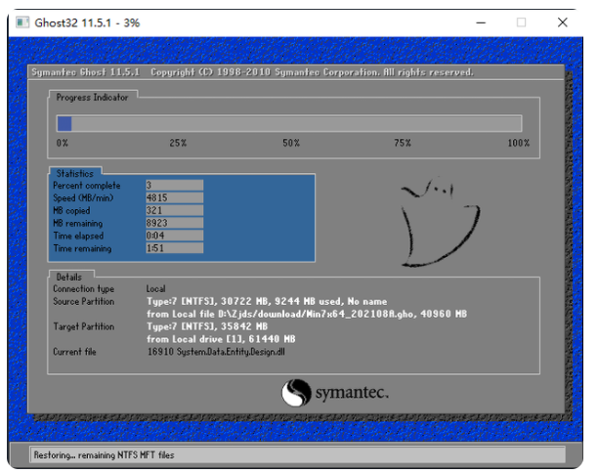Select the Percent complete value field
Image resolution: width=598 pixels, height=474 pixels.
click(x=173, y=185)
